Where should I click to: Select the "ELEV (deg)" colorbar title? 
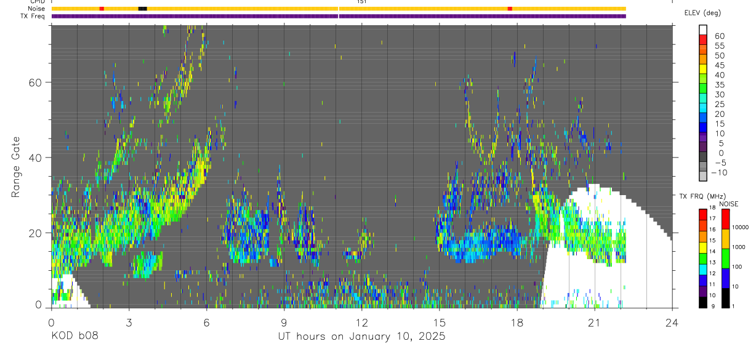(x=702, y=14)
